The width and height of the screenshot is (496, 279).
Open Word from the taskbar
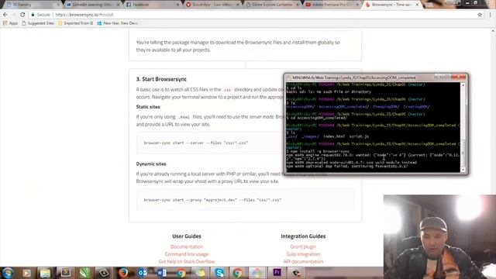162,273
